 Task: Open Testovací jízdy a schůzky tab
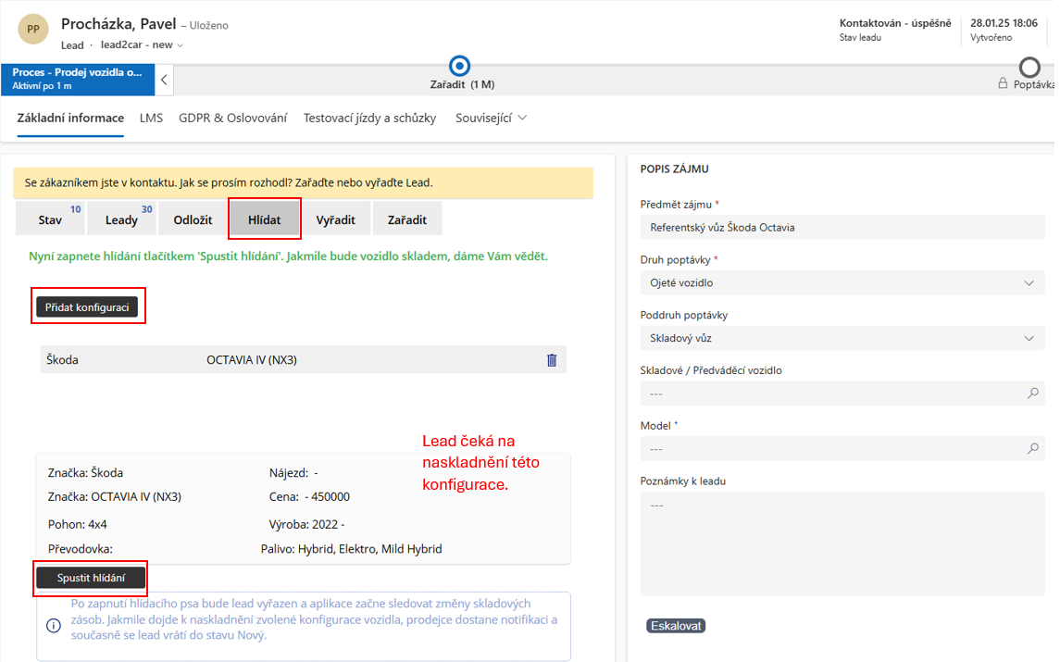[x=369, y=119]
